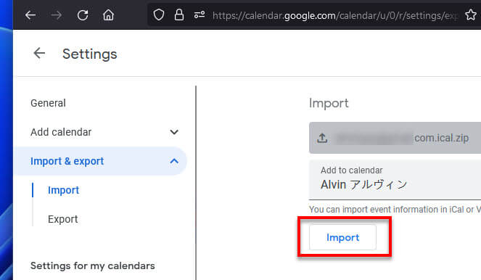Click the iCal import help text
This screenshot has width=481, height=280.
395,210
